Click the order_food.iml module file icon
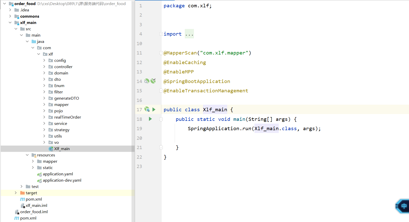Image resolution: width=409 pixels, height=222 pixels. [x=17, y=212]
